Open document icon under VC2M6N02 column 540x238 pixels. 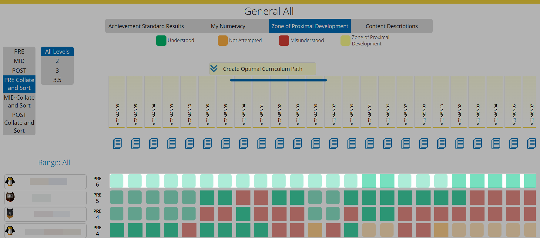coord(460,143)
